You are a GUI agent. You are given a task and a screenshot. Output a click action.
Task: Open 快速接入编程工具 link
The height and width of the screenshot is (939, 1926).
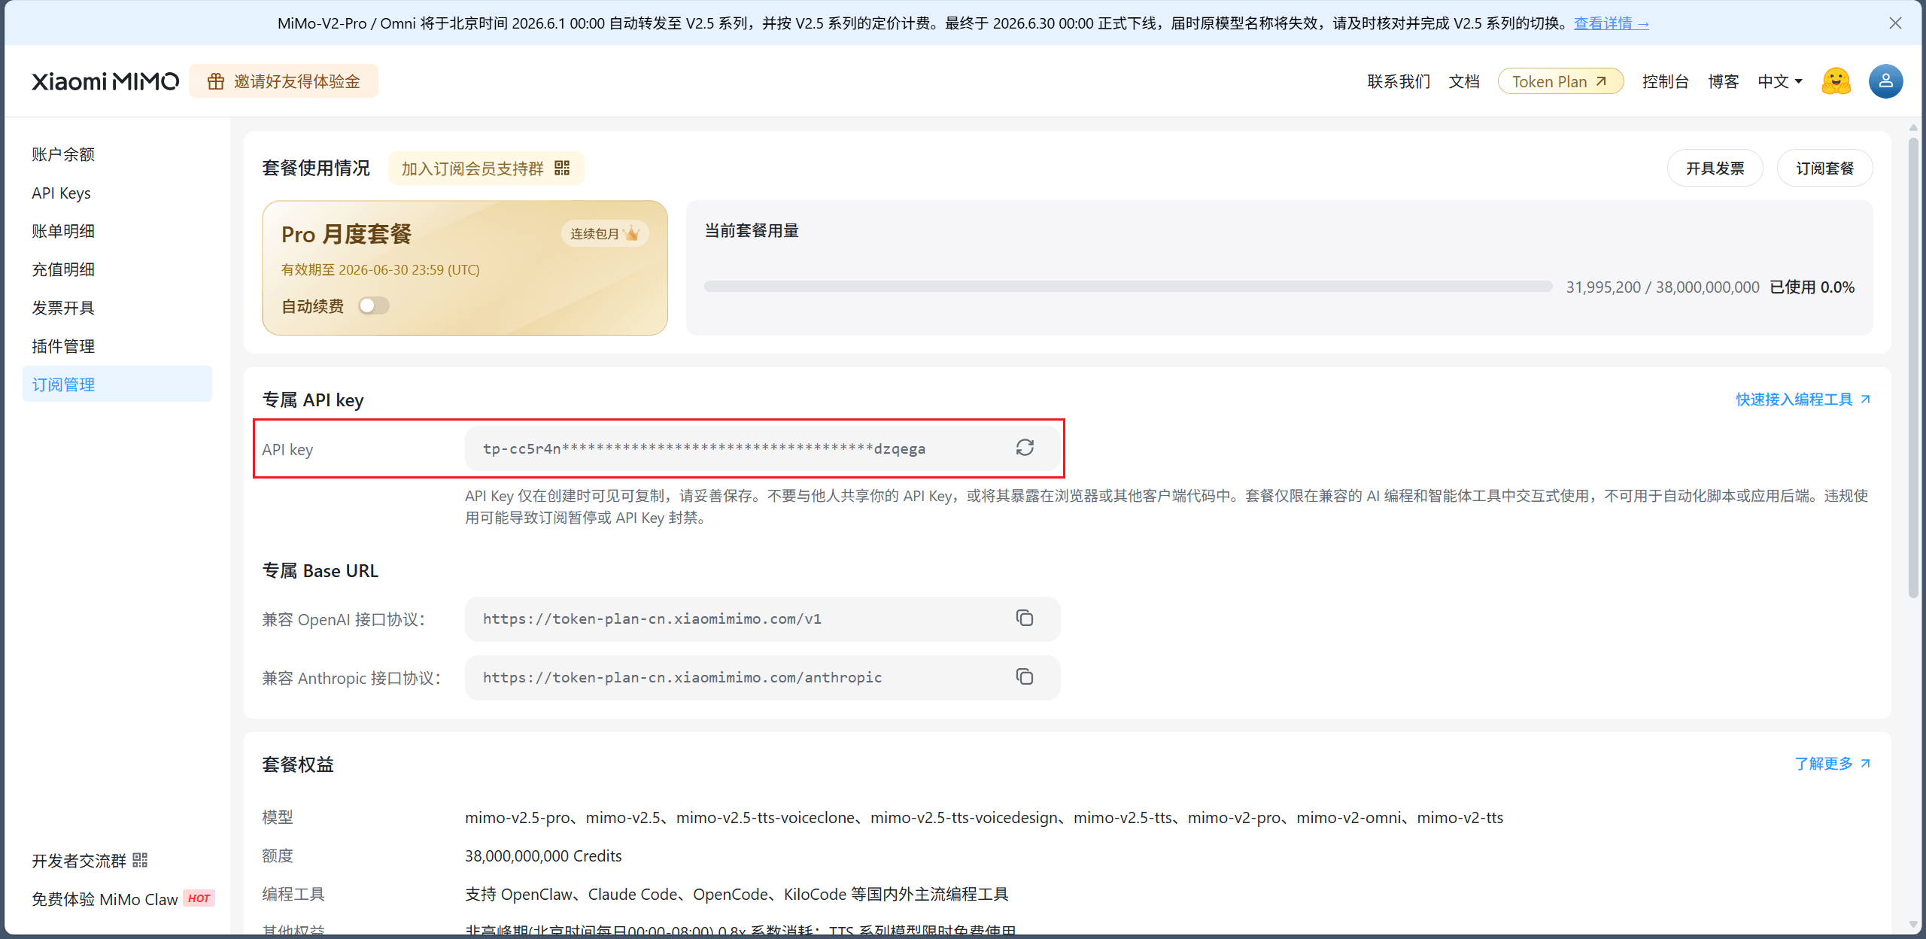click(x=1803, y=400)
